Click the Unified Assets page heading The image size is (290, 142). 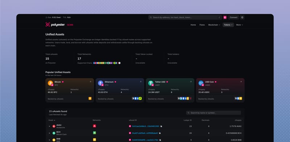click(55, 34)
